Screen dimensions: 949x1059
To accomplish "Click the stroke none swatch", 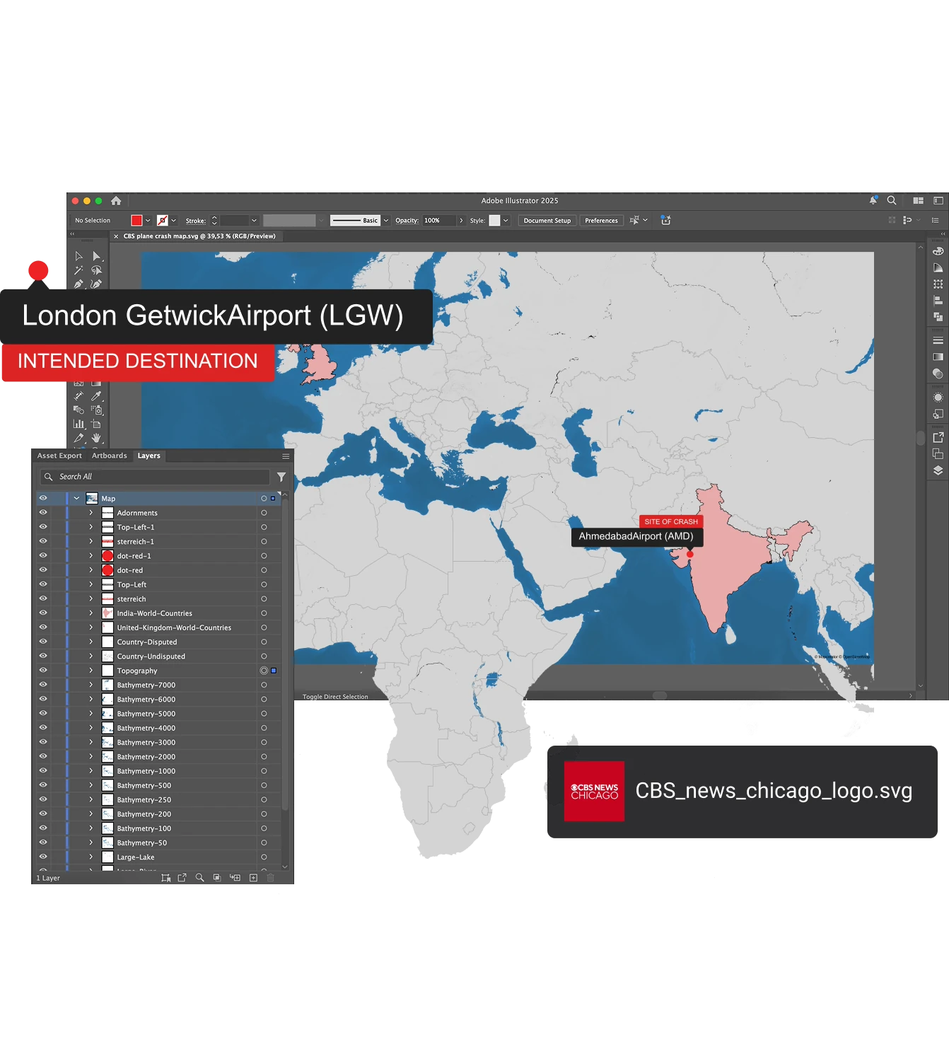I will 163,221.
